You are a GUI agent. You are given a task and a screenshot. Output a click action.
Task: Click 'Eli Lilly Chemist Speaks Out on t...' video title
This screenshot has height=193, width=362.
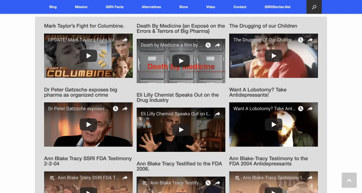point(176,114)
